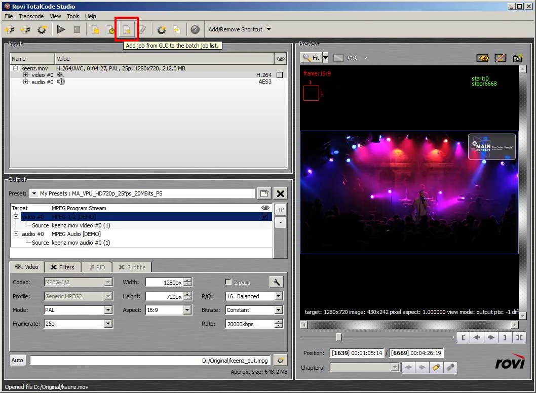Click the delete preset X icon
The image size is (536, 393).
pyautogui.click(x=281, y=193)
